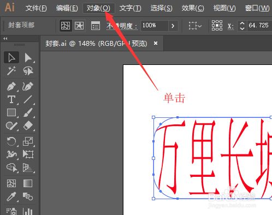The width and height of the screenshot is (272, 215).
Task: Open the 不透明度 opacity panel link
Action: pyautogui.click(x=122, y=26)
